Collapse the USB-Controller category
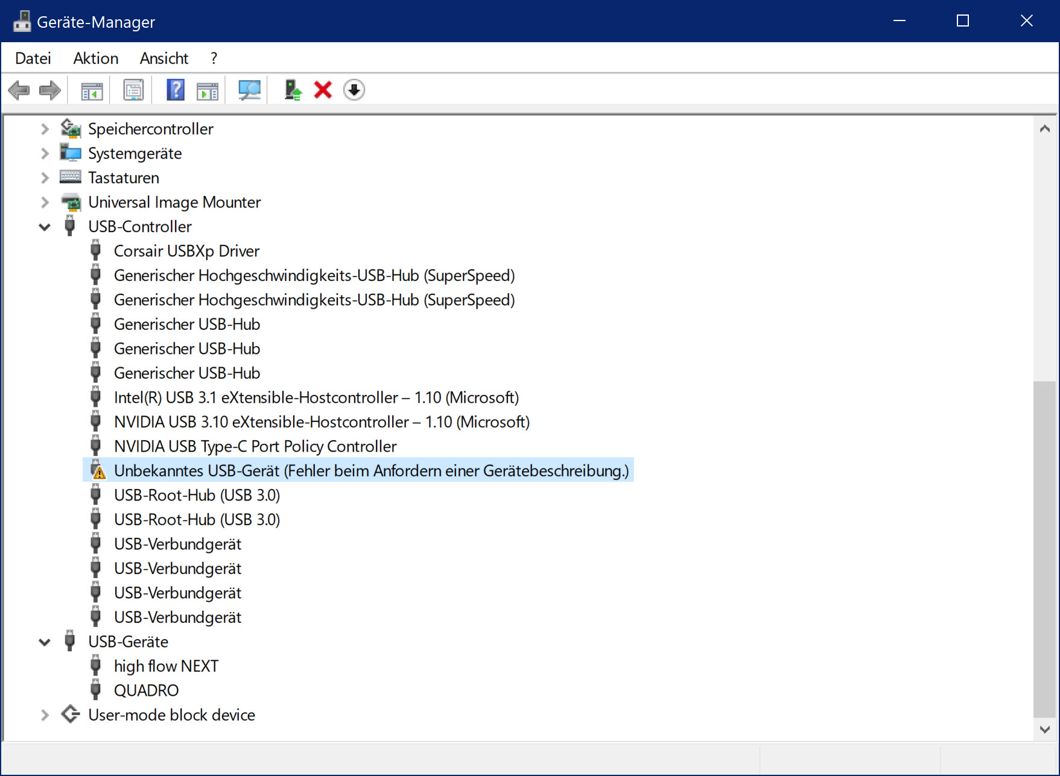Image resolution: width=1060 pixels, height=776 pixels. [x=45, y=227]
